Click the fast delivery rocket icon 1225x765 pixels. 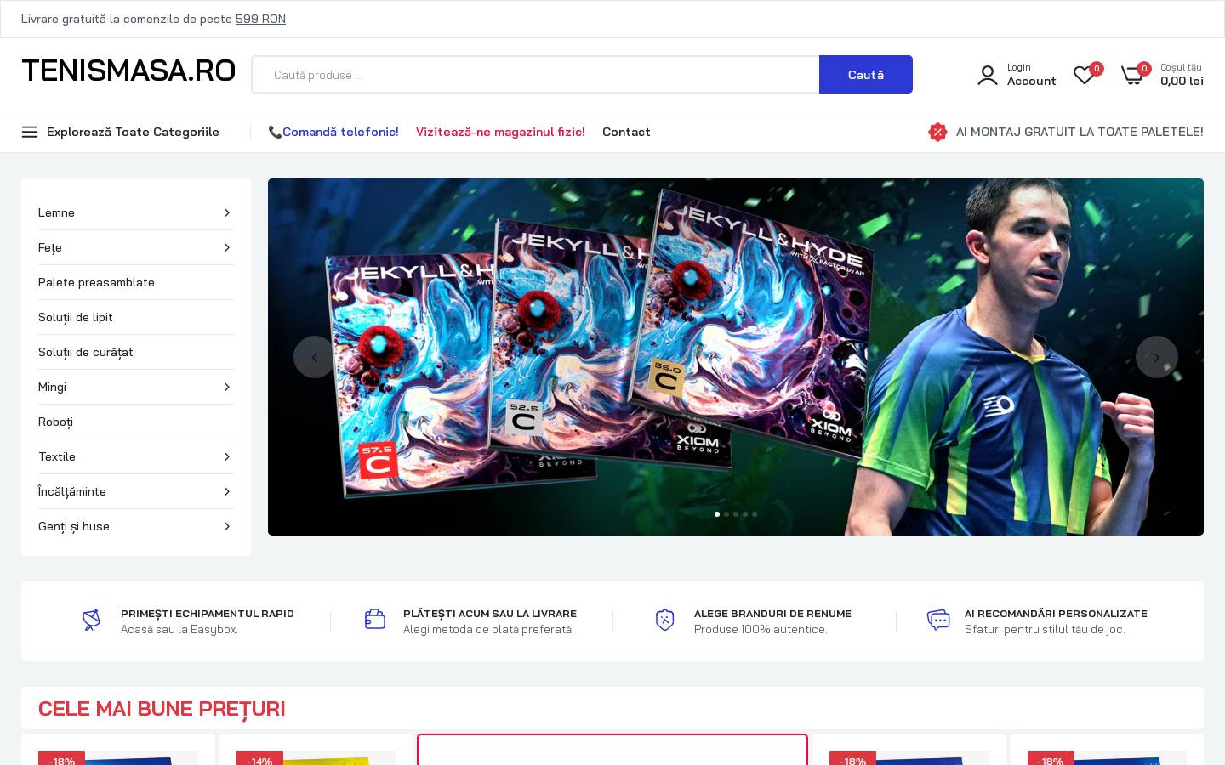[91, 620]
